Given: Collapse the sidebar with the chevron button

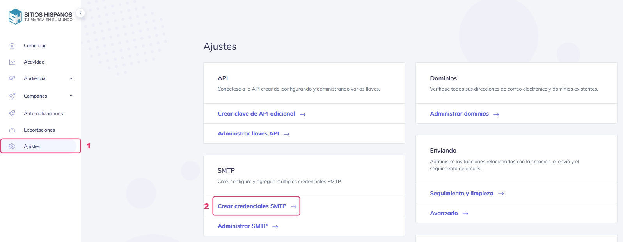Looking at the screenshot, I should point(80,13).
